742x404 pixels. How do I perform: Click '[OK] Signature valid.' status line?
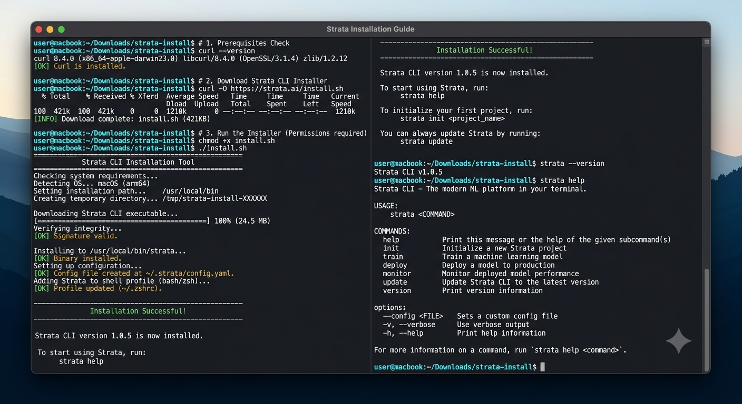click(75, 236)
